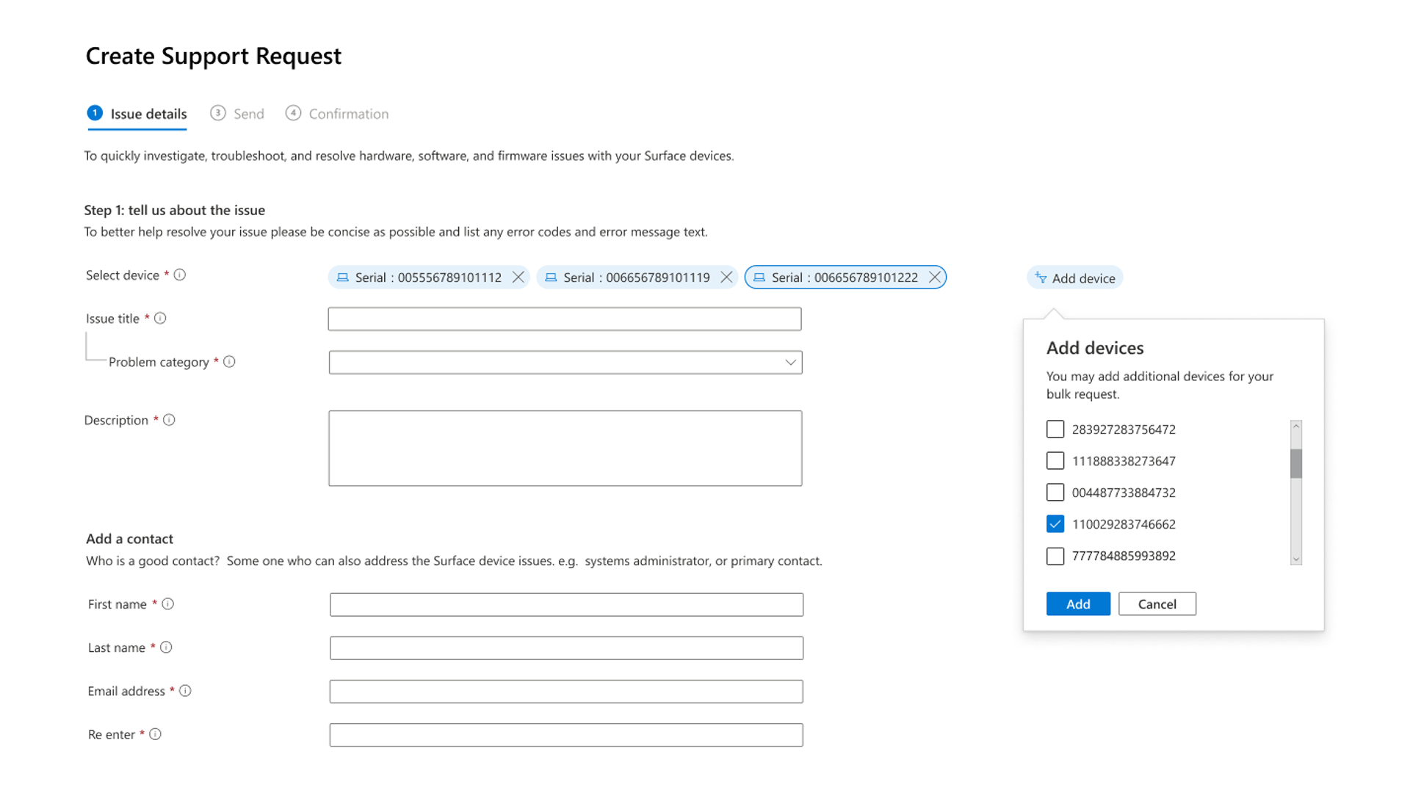Viewport: 1410px width, 809px height.
Task: Show info for Last name field
Action: coord(166,647)
